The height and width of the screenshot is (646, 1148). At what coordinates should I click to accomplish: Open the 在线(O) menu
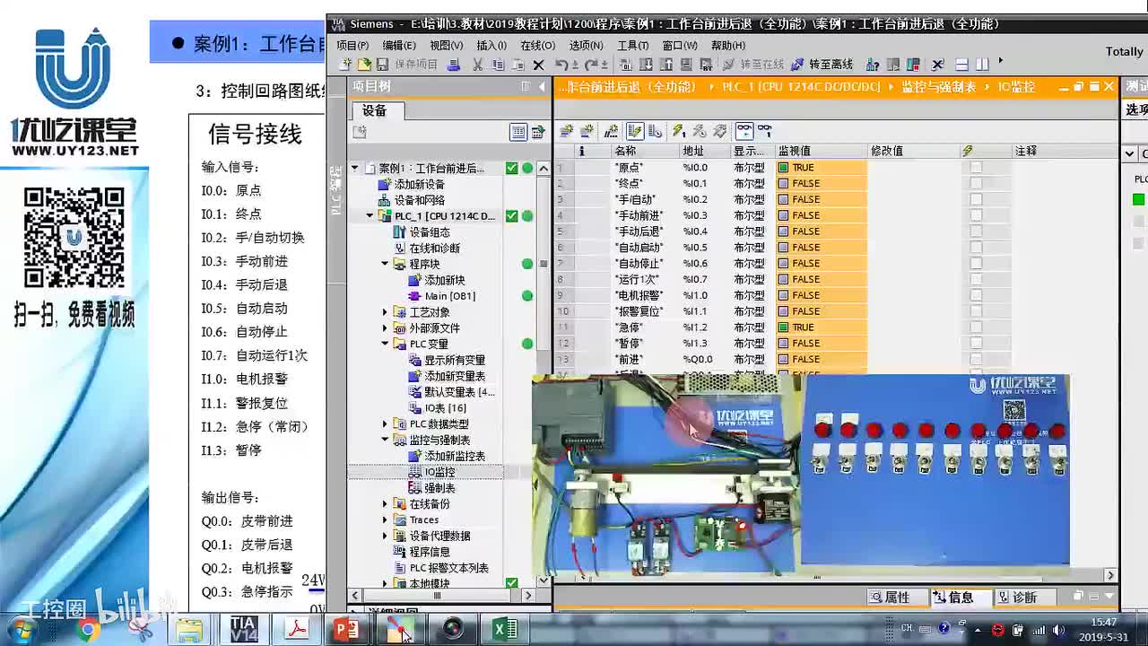[x=538, y=45]
